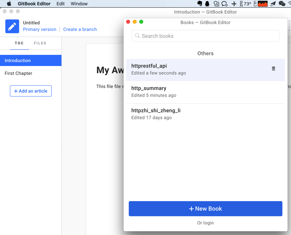Click the CPU activity graph menu bar icon
The width and height of the screenshot is (291, 235).
tap(263, 4)
